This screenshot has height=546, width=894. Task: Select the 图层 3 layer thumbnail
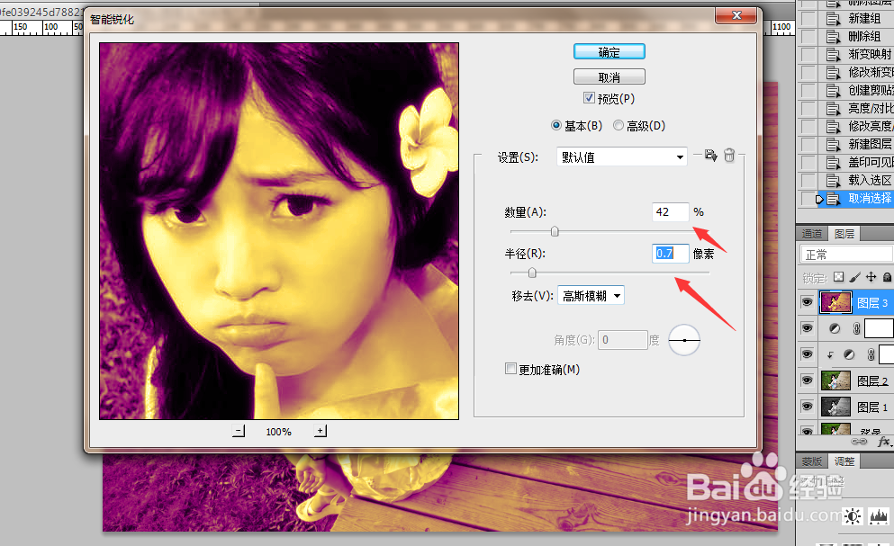click(835, 302)
